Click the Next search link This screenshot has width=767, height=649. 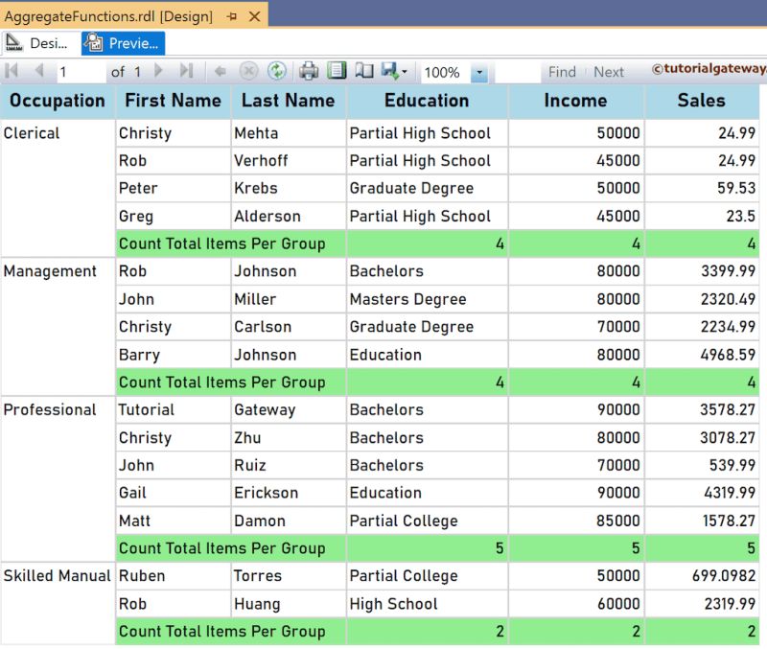point(609,72)
